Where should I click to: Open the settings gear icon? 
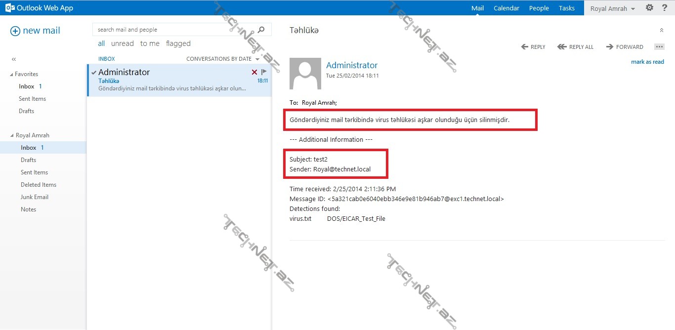pos(649,8)
